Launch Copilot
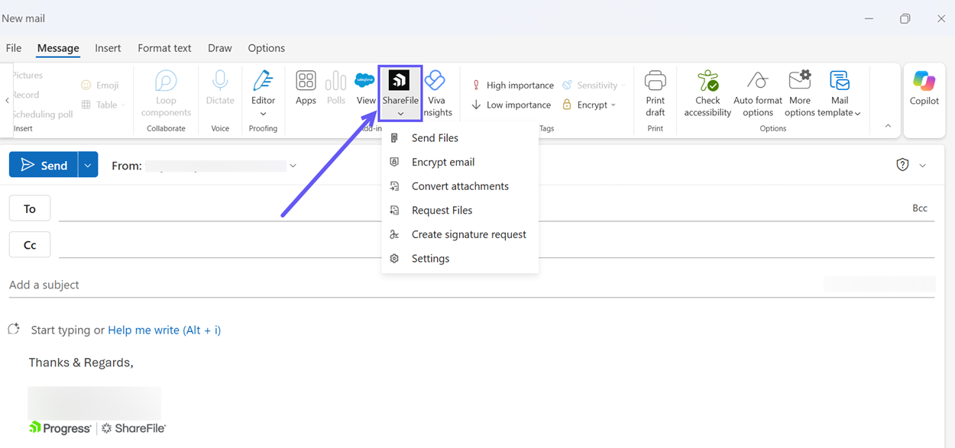Screen dimensions: 955x448 [x=924, y=89]
